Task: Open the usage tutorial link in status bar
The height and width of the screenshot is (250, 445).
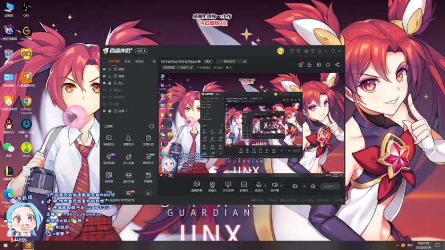Action: (x=118, y=200)
